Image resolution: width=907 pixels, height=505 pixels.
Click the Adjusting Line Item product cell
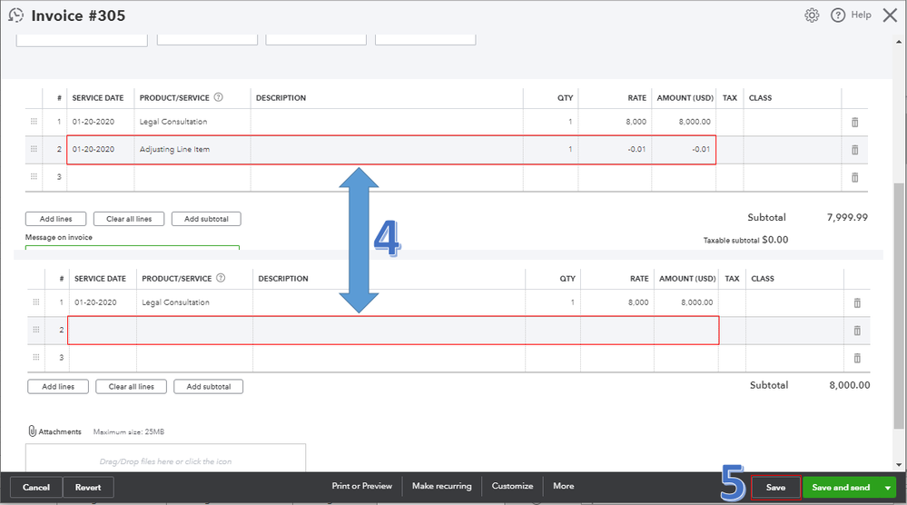(x=192, y=149)
